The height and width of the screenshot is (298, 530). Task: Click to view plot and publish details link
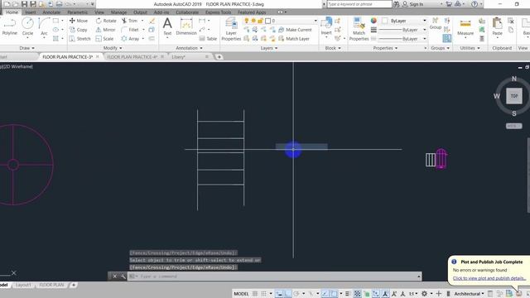pos(489,278)
